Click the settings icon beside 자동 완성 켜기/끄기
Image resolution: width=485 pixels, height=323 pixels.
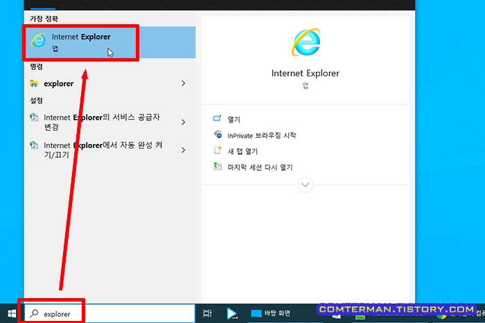tap(34, 145)
